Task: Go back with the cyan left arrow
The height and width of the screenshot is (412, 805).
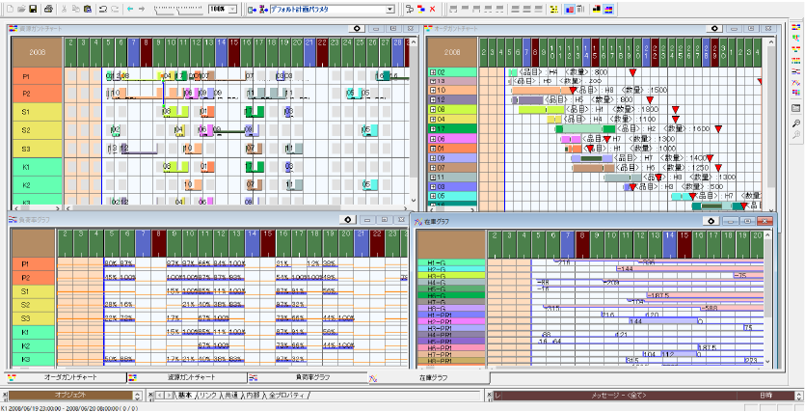Action: click(x=130, y=10)
